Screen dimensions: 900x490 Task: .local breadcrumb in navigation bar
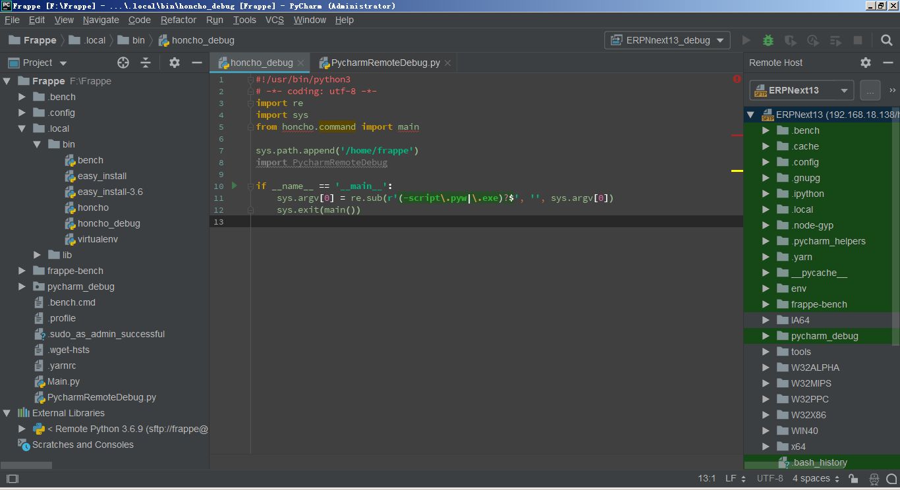(88, 40)
